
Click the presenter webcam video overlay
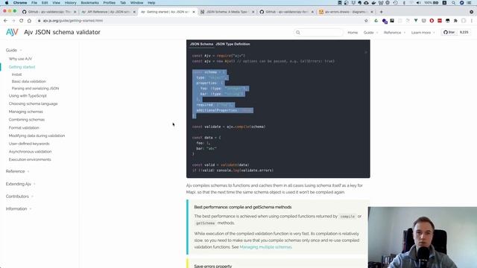(423, 237)
